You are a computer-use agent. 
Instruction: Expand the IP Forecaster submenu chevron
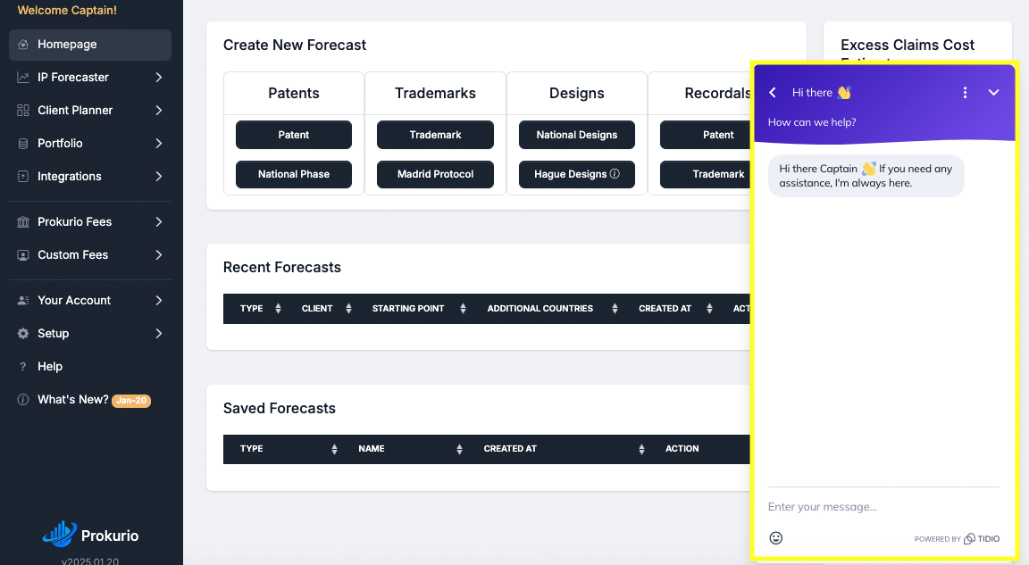point(159,78)
